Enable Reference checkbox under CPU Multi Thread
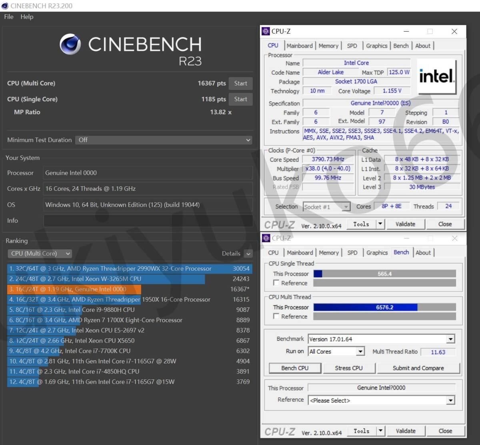The width and height of the screenshot is (480, 445). pos(276,316)
